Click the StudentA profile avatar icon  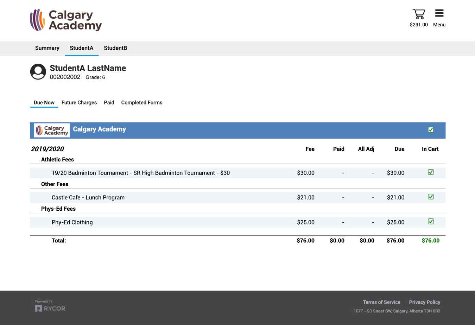(38, 72)
